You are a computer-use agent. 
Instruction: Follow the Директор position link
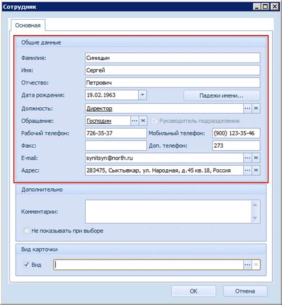(x=99, y=108)
